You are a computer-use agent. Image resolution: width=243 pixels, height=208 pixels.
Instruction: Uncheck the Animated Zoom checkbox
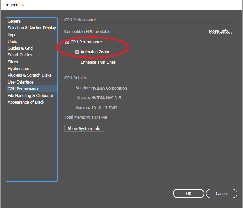point(77,52)
